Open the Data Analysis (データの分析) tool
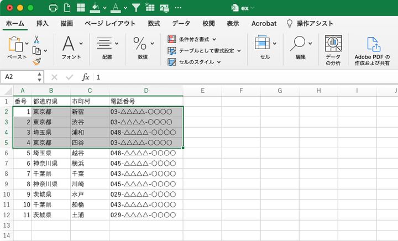Screen dimensions: 398x241 coord(333,51)
